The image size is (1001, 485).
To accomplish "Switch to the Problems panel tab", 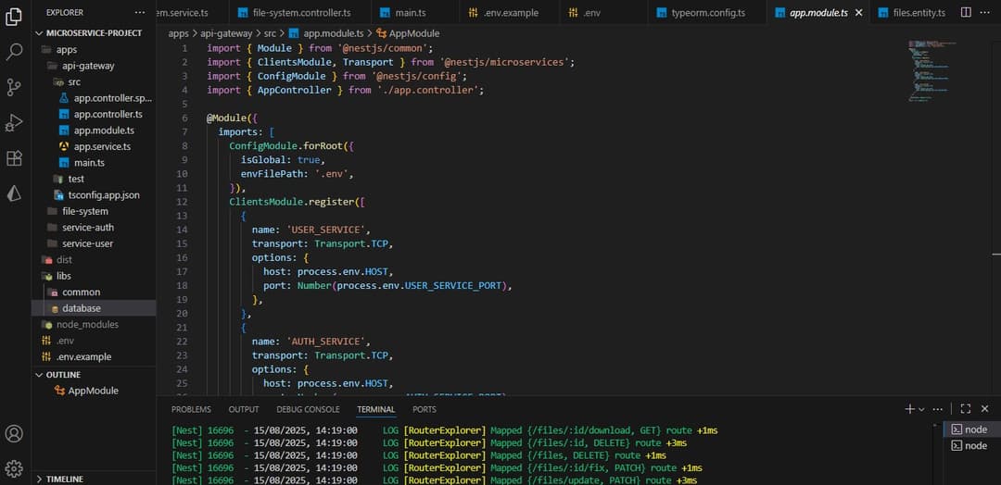I will click(x=191, y=409).
